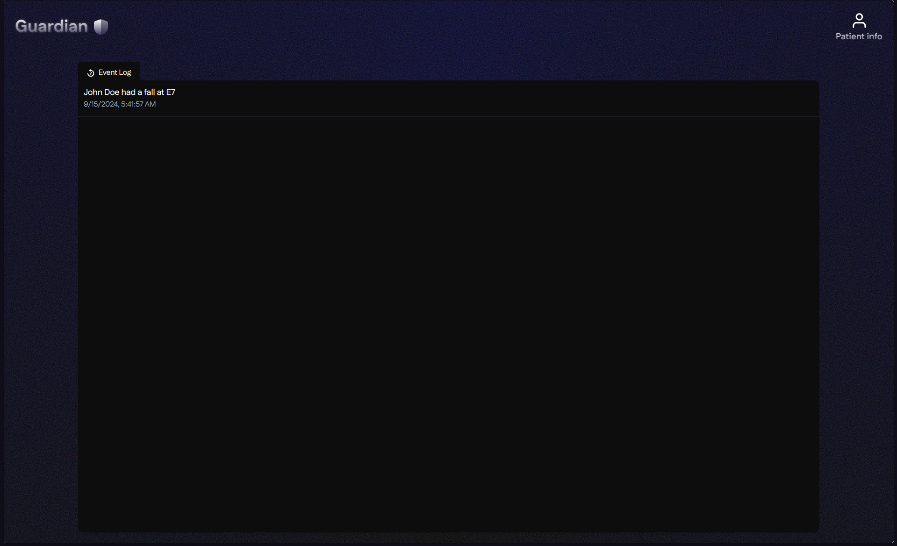Click the 9/15/2024 date portion
This screenshot has width=897, height=546.
coord(101,104)
